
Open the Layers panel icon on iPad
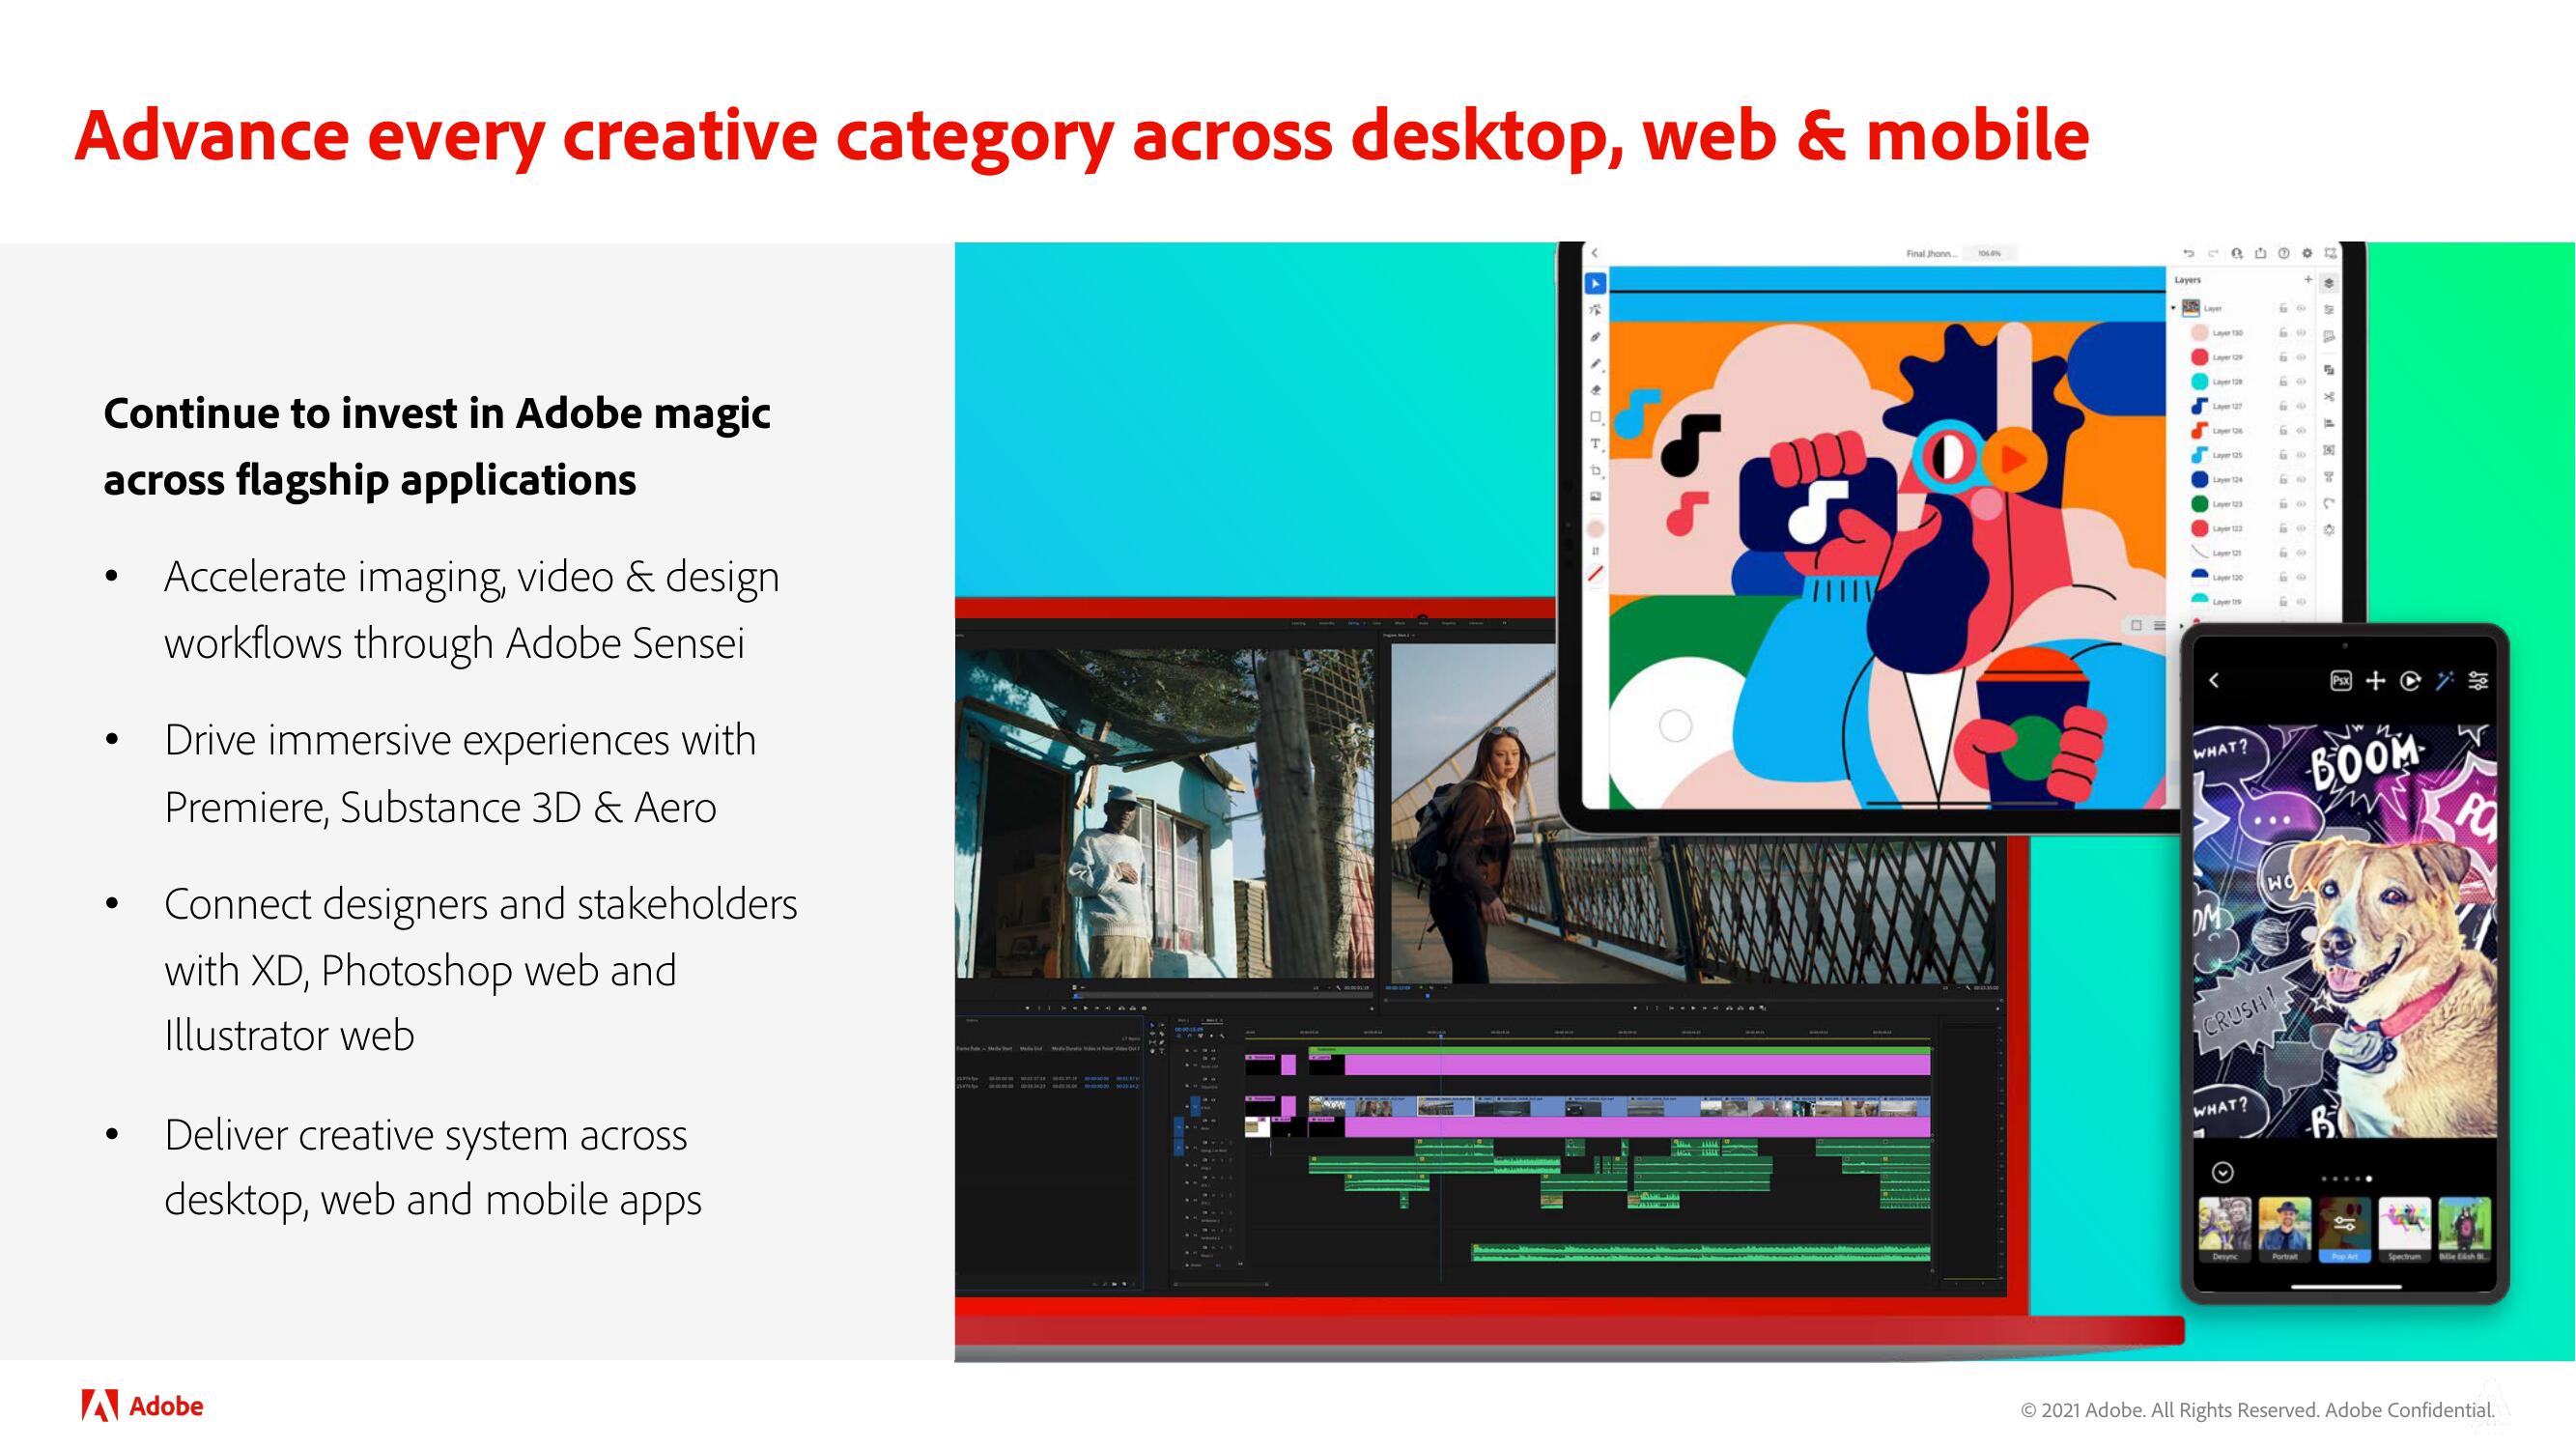2329,284
